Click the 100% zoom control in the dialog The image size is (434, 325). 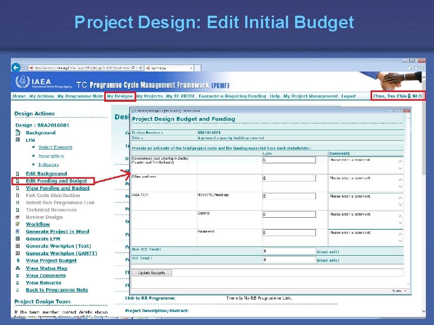click(398, 291)
